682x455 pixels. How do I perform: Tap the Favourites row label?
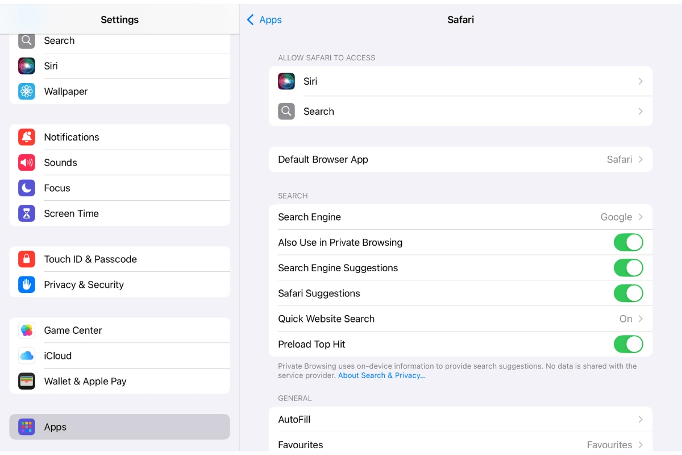tap(300, 445)
